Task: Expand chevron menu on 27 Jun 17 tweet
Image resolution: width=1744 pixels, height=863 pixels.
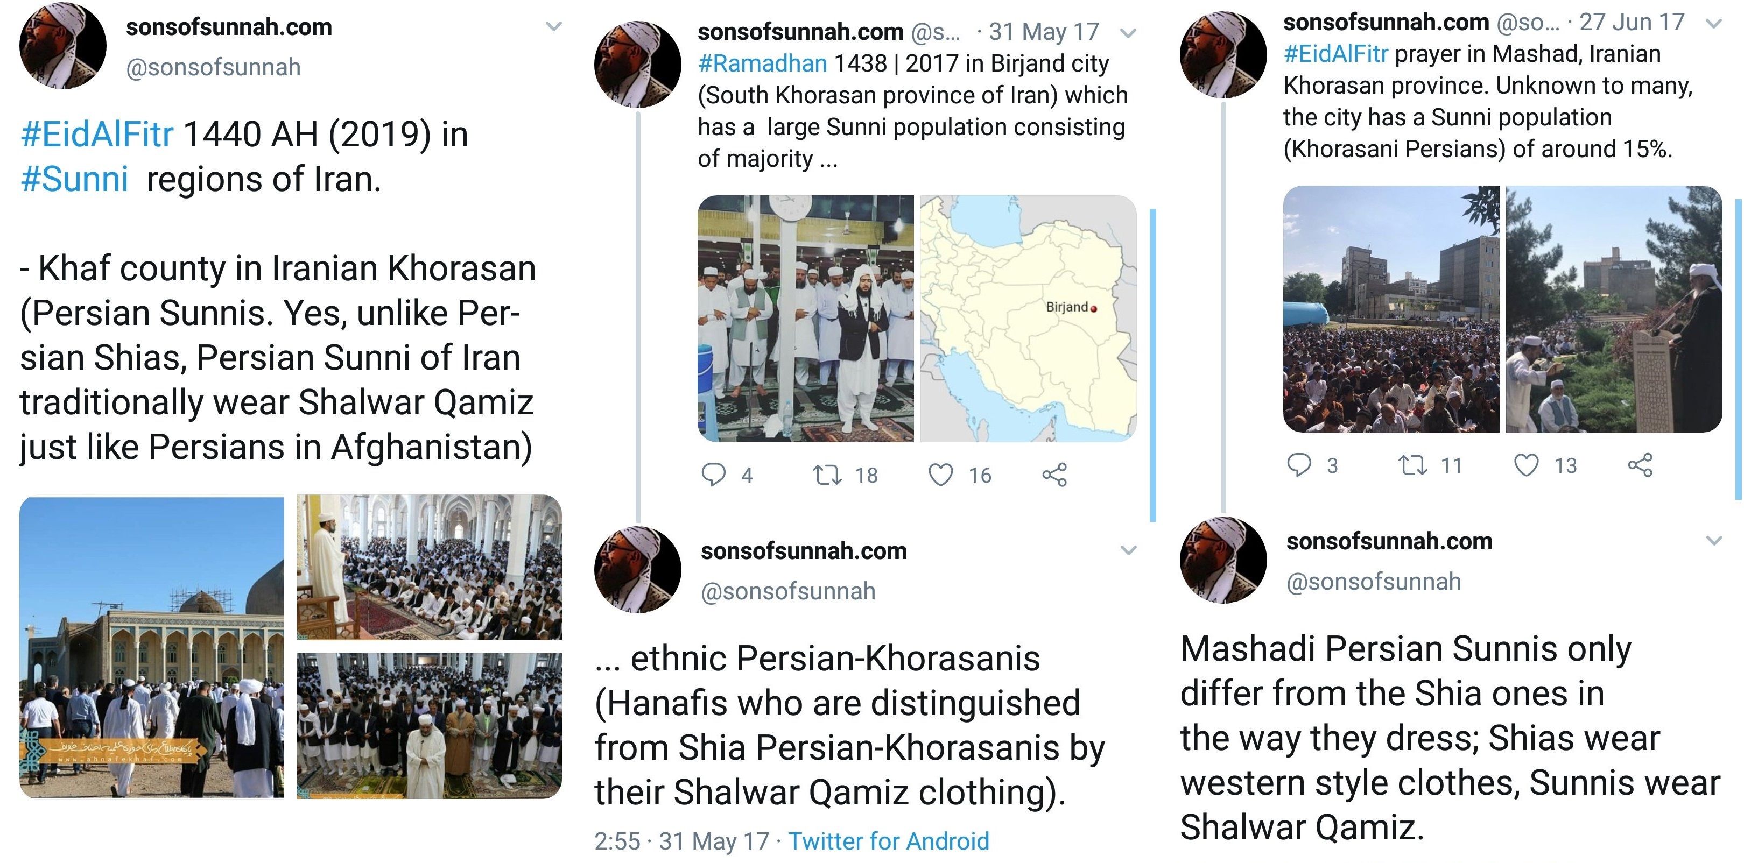Action: click(x=1713, y=24)
